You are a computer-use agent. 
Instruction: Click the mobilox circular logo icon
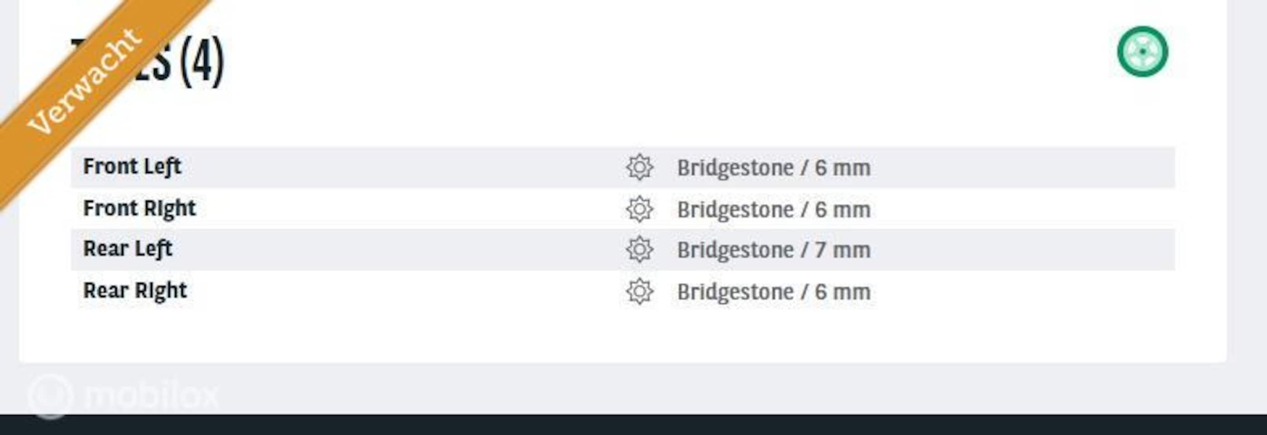51,396
